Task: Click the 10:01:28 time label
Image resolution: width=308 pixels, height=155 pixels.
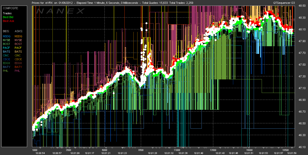Action: point(152,153)
